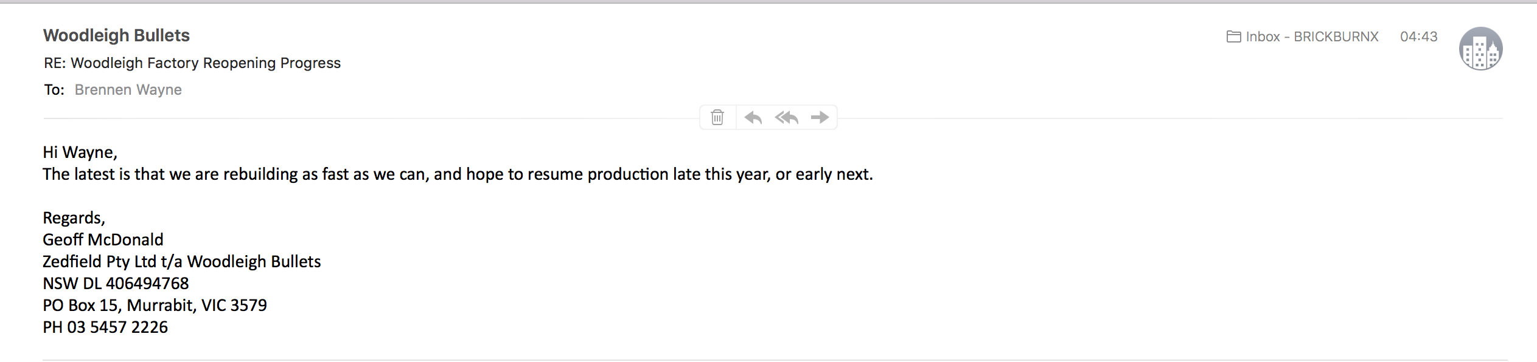Click the sentence about resuming production

tap(458, 174)
